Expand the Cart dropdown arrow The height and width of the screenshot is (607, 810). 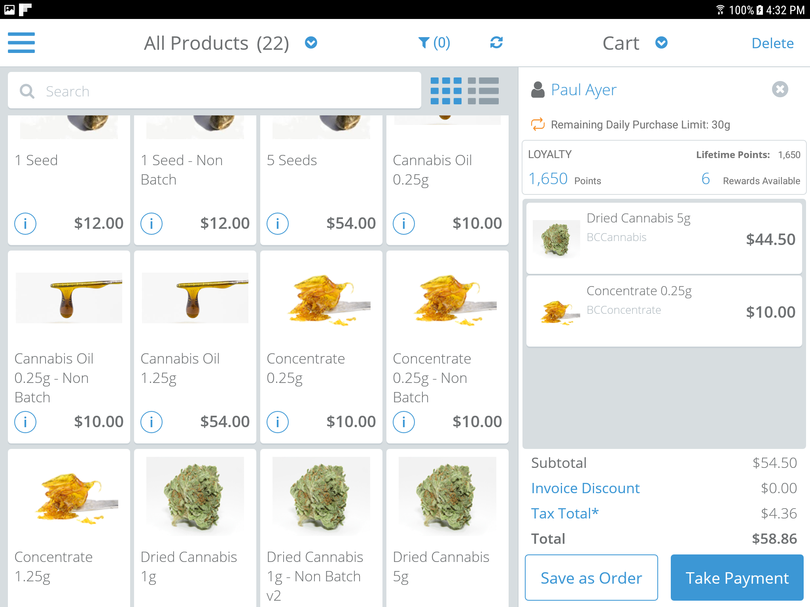(661, 43)
